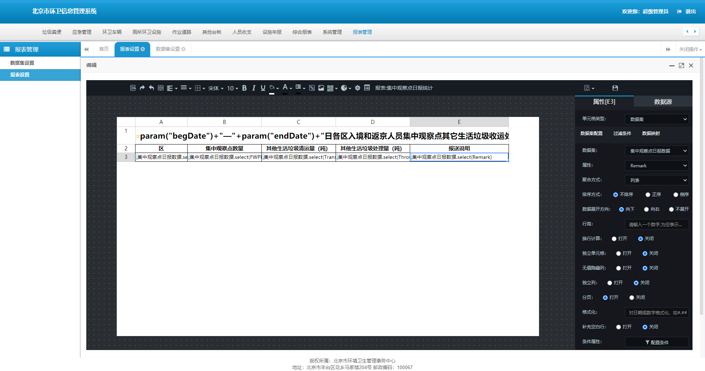Open the font color picker

287,88
